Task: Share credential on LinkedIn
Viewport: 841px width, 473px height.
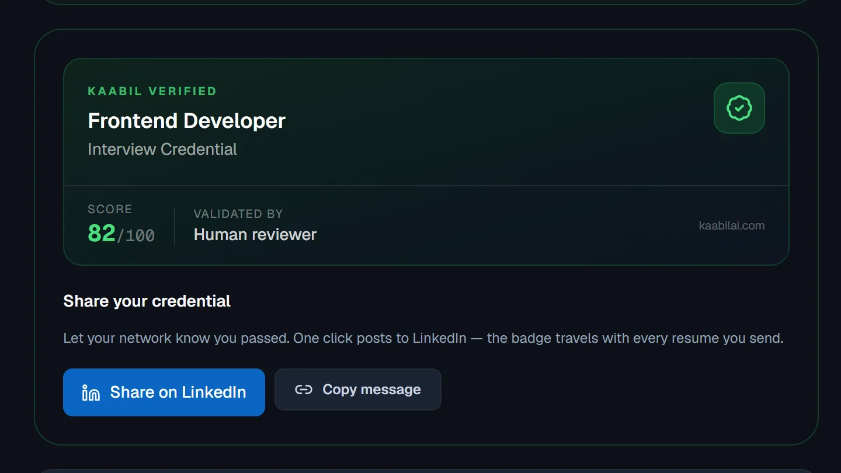Action: click(x=164, y=392)
